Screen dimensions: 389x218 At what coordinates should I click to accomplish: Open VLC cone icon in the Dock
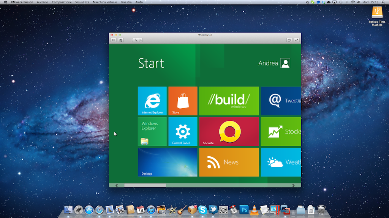click(254, 210)
